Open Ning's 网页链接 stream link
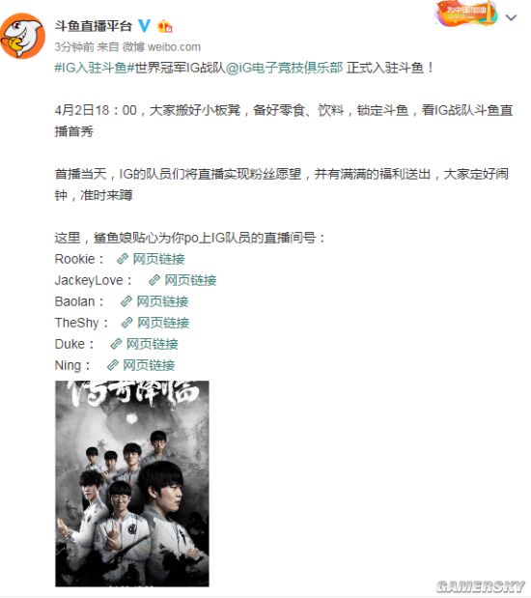 point(149,365)
